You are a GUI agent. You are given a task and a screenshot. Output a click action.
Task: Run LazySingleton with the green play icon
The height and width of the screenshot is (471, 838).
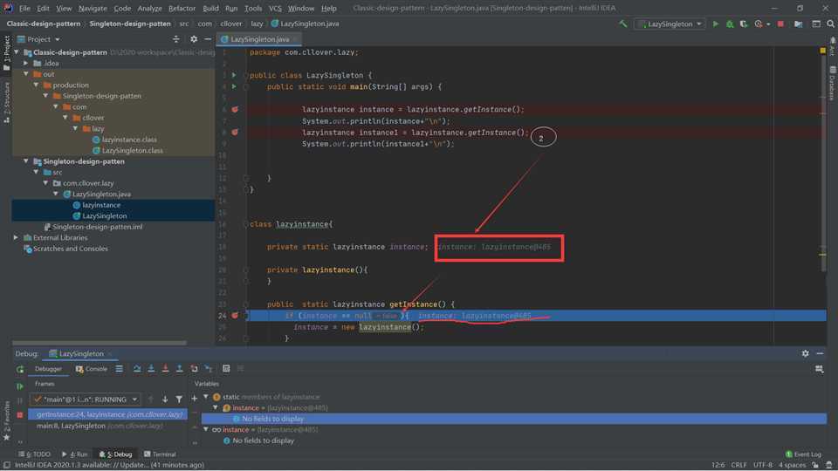tap(716, 24)
